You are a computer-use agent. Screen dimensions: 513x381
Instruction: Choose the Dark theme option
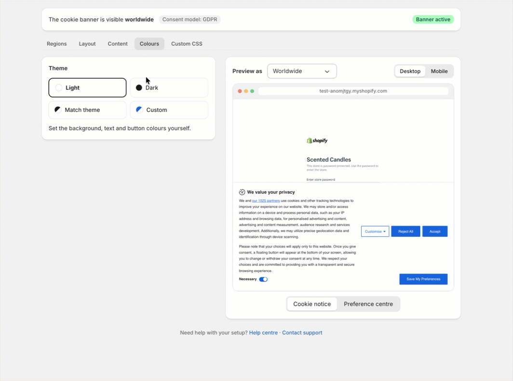pyautogui.click(x=169, y=88)
